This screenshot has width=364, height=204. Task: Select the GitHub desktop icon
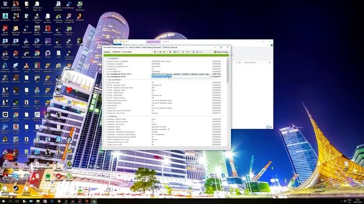click(48, 54)
